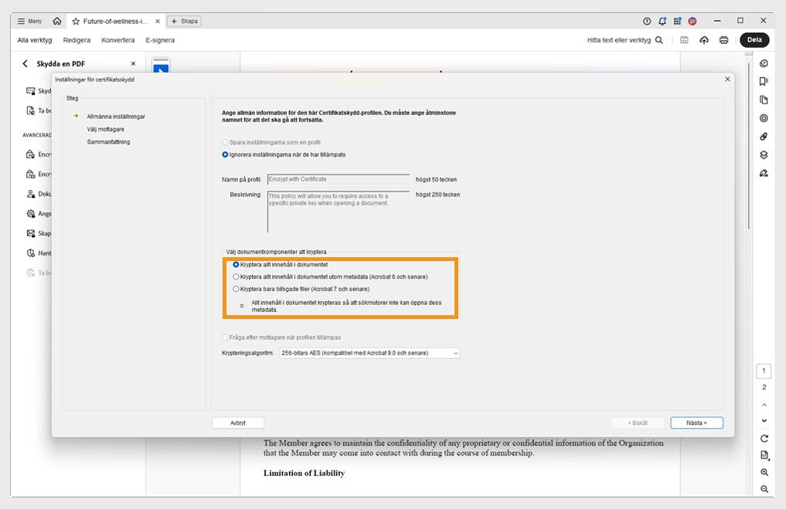The image size is (786, 509).
Task: Go to page 1 indicator
Action: 764,371
